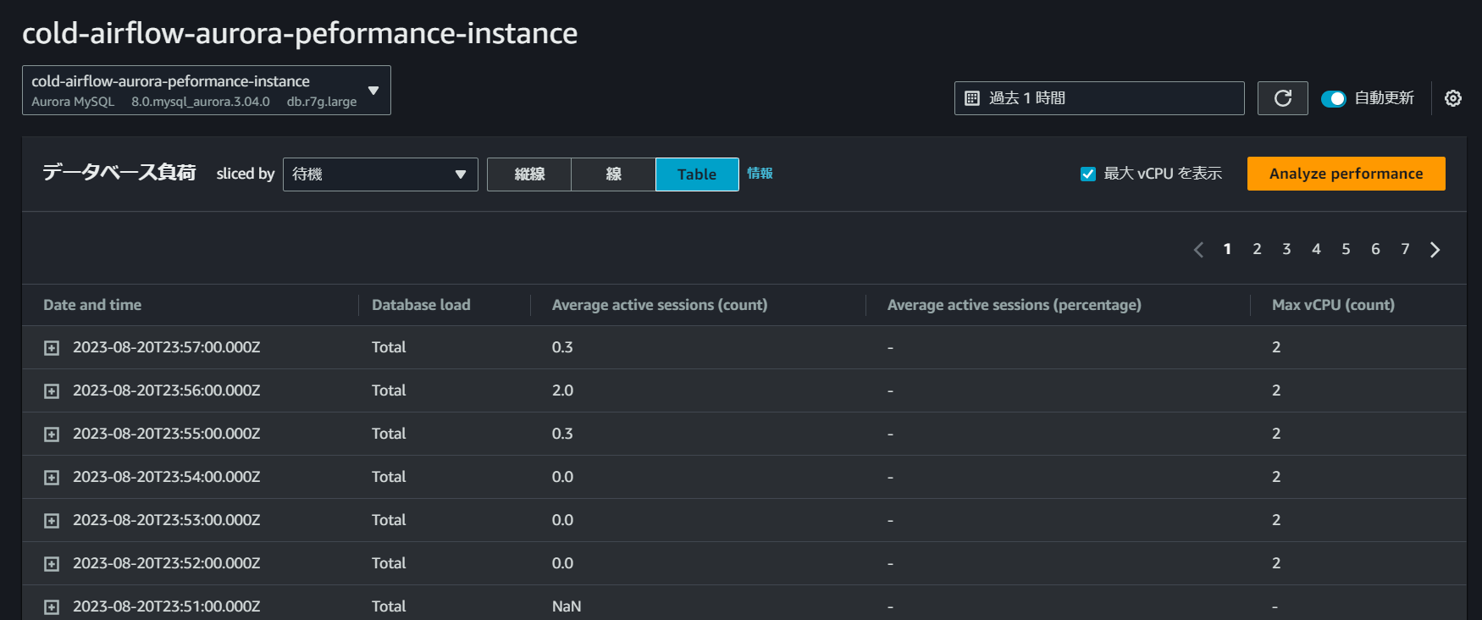Expand the 23:53:00 row
This screenshot has width=1482, height=620.
click(x=52, y=521)
